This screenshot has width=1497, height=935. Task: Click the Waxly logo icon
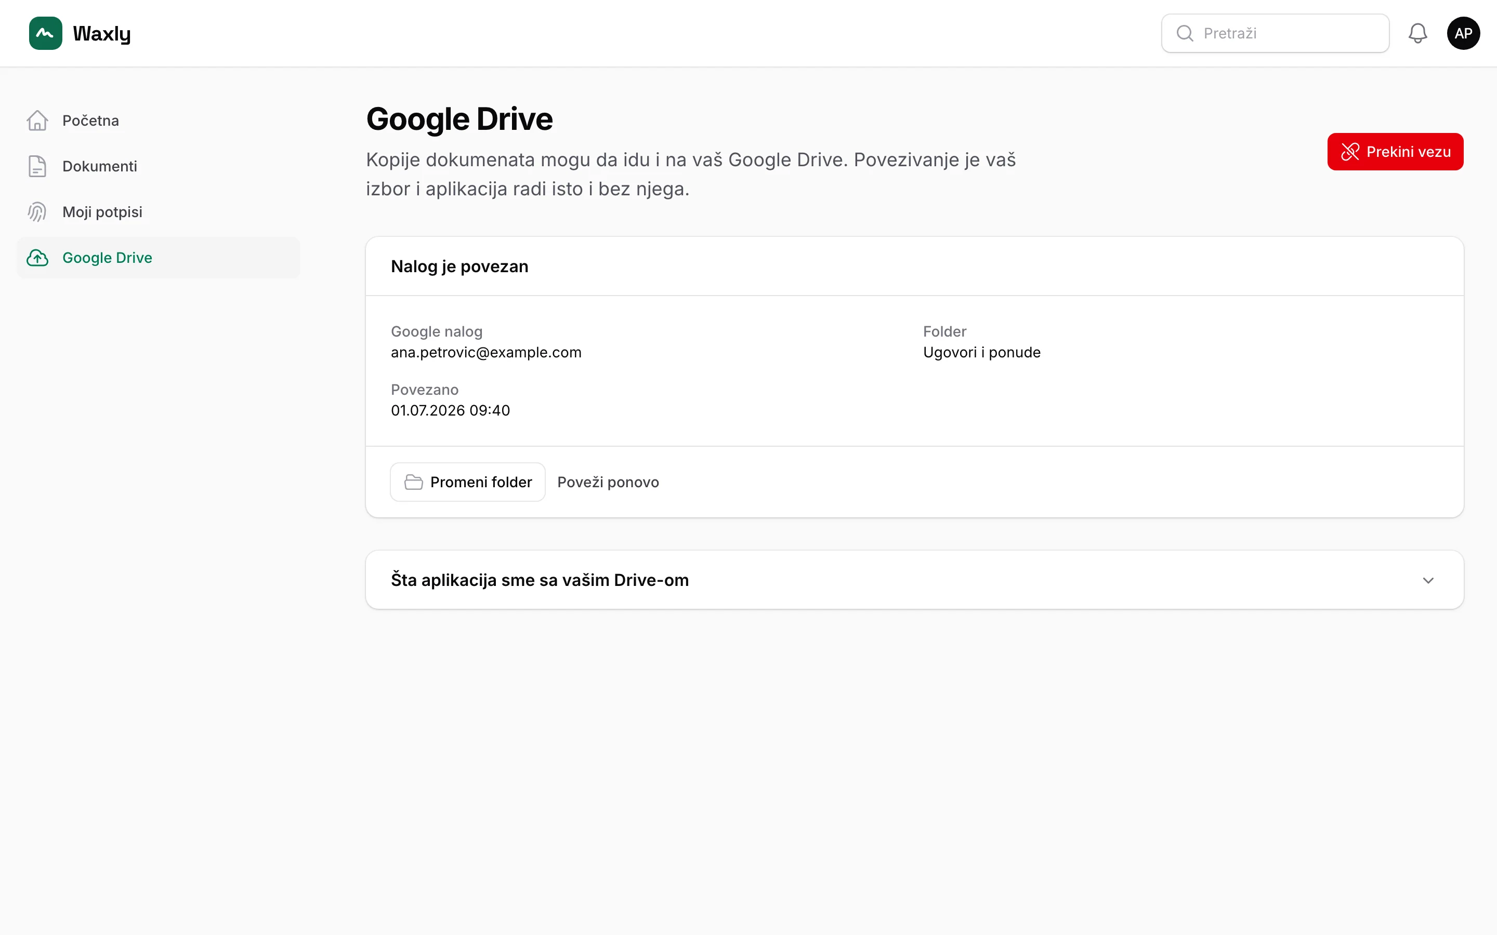(45, 33)
